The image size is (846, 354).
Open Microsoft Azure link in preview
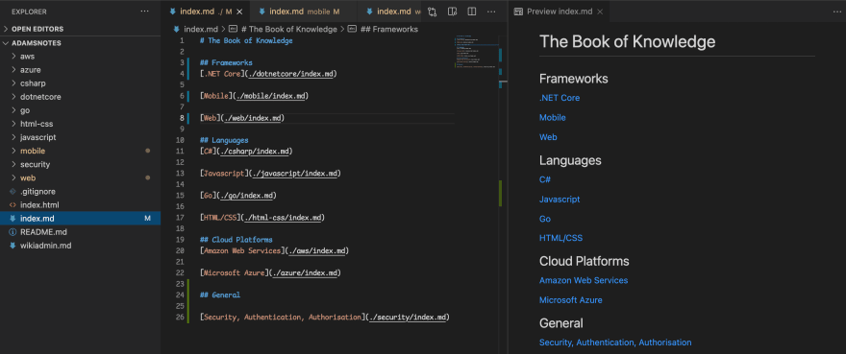tap(571, 300)
